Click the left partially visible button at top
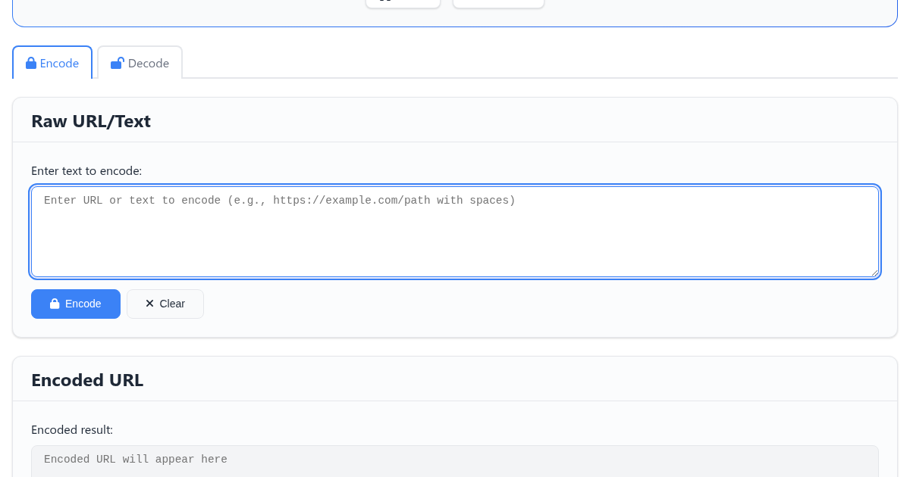 pyautogui.click(x=403, y=4)
